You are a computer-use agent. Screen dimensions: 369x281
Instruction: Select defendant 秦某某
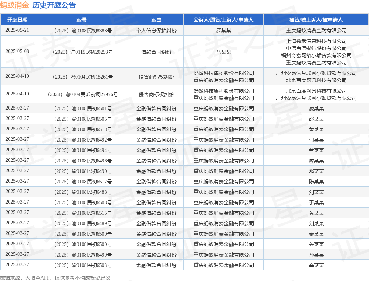pyautogui.click(x=316, y=234)
